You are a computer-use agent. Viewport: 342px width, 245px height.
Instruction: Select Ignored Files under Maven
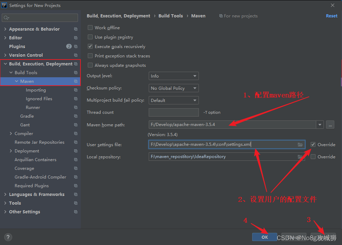click(x=39, y=99)
